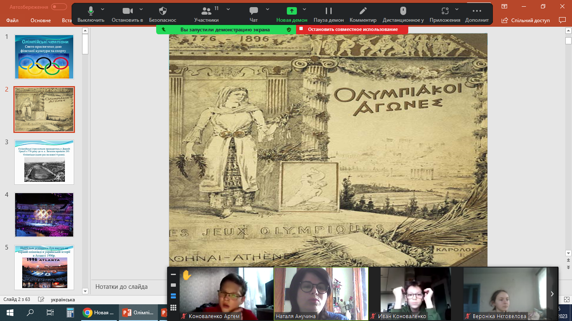This screenshot has height=321, width=572.
Task: Open remote control mouse icon (Дистанционное)
Action: (403, 14)
